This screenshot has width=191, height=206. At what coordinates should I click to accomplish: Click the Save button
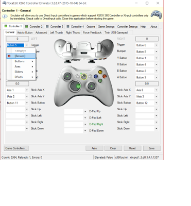pos(152,148)
